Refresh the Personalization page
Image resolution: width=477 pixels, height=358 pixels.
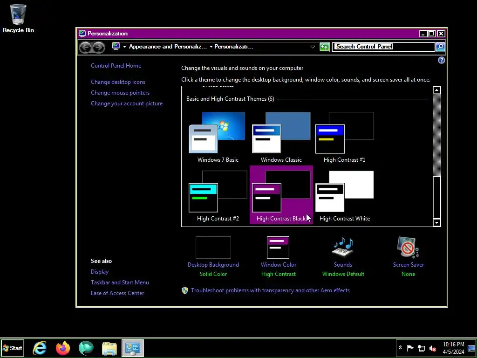324,47
